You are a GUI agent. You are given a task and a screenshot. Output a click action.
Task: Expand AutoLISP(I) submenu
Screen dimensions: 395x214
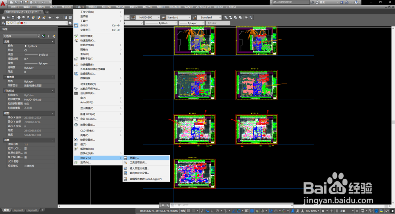pyautogui.click(x=98, y=102)
